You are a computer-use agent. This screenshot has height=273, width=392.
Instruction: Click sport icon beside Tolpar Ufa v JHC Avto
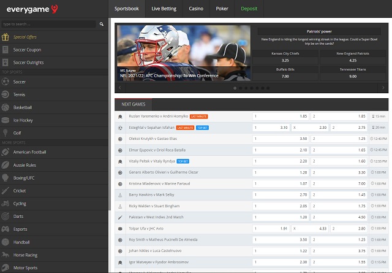(120, 229)
